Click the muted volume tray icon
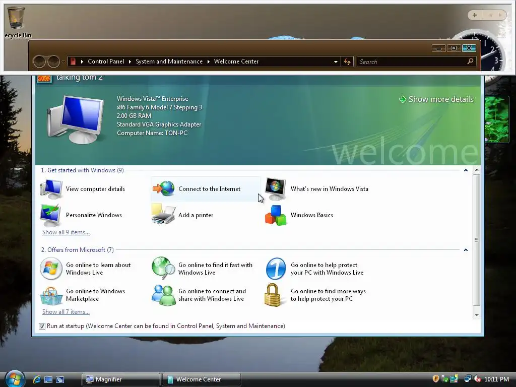 [477, 379]
